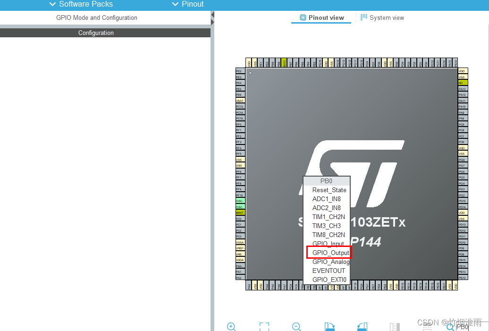Click pin PC13 on the left side

tap(240, 107)
